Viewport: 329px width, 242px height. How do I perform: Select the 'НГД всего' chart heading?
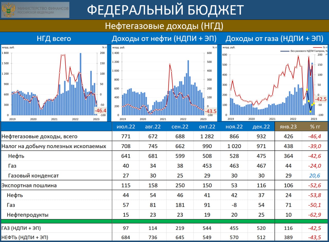(x=54, y=39)
